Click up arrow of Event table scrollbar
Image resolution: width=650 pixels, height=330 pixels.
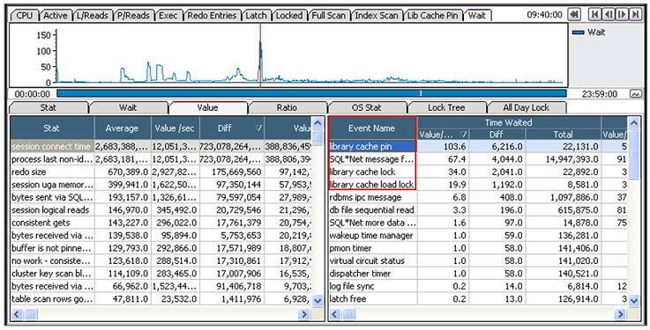coord(634,122)
